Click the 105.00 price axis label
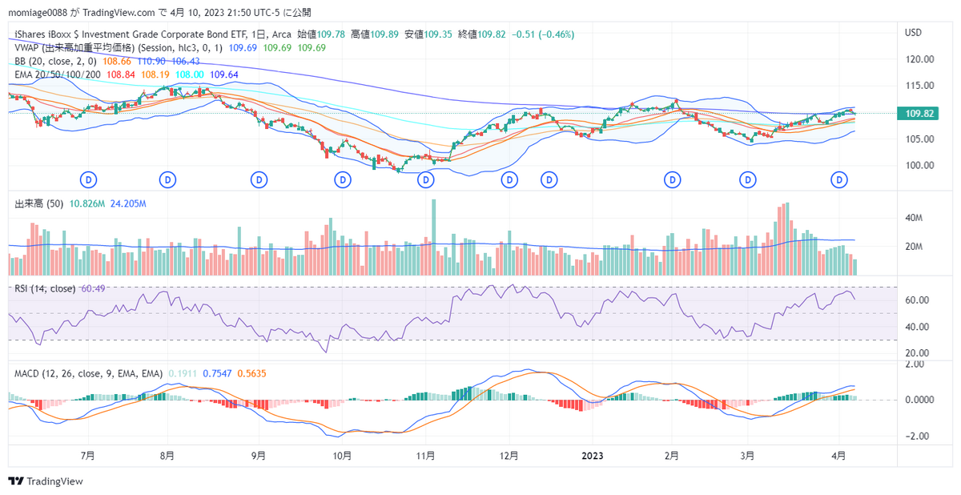Screen dimensions: 961x495 point(919,139)
